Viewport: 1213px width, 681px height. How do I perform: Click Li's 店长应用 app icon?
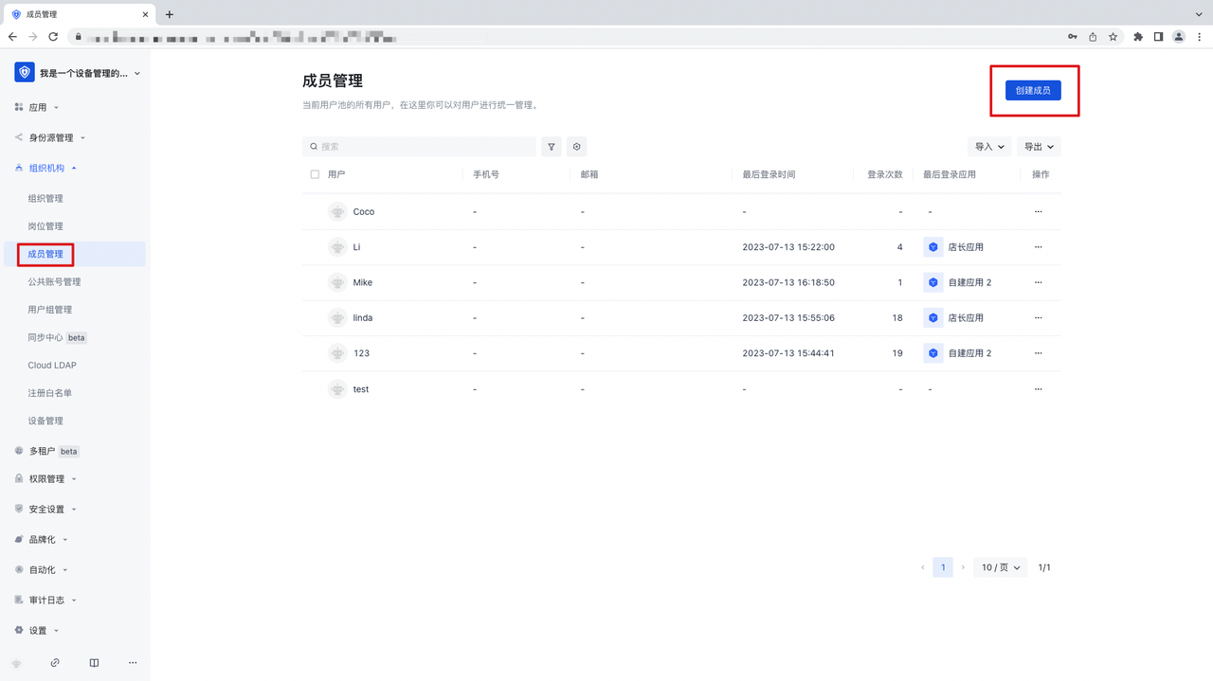[x=933, y=247]
